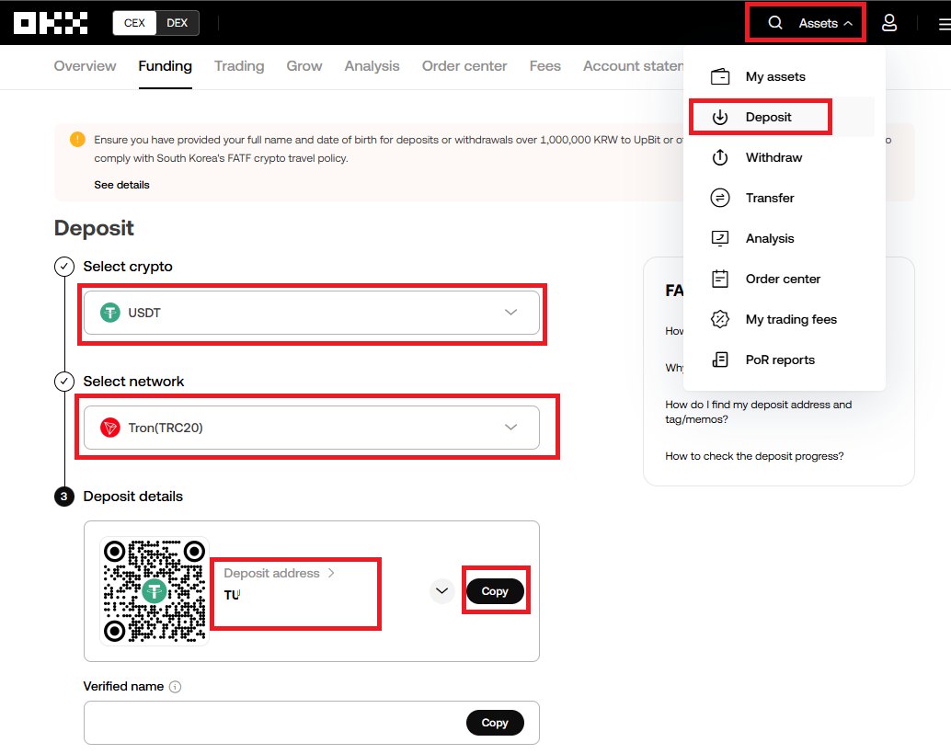Click the chart icon beside Analysis menu entry

point(720,238)
